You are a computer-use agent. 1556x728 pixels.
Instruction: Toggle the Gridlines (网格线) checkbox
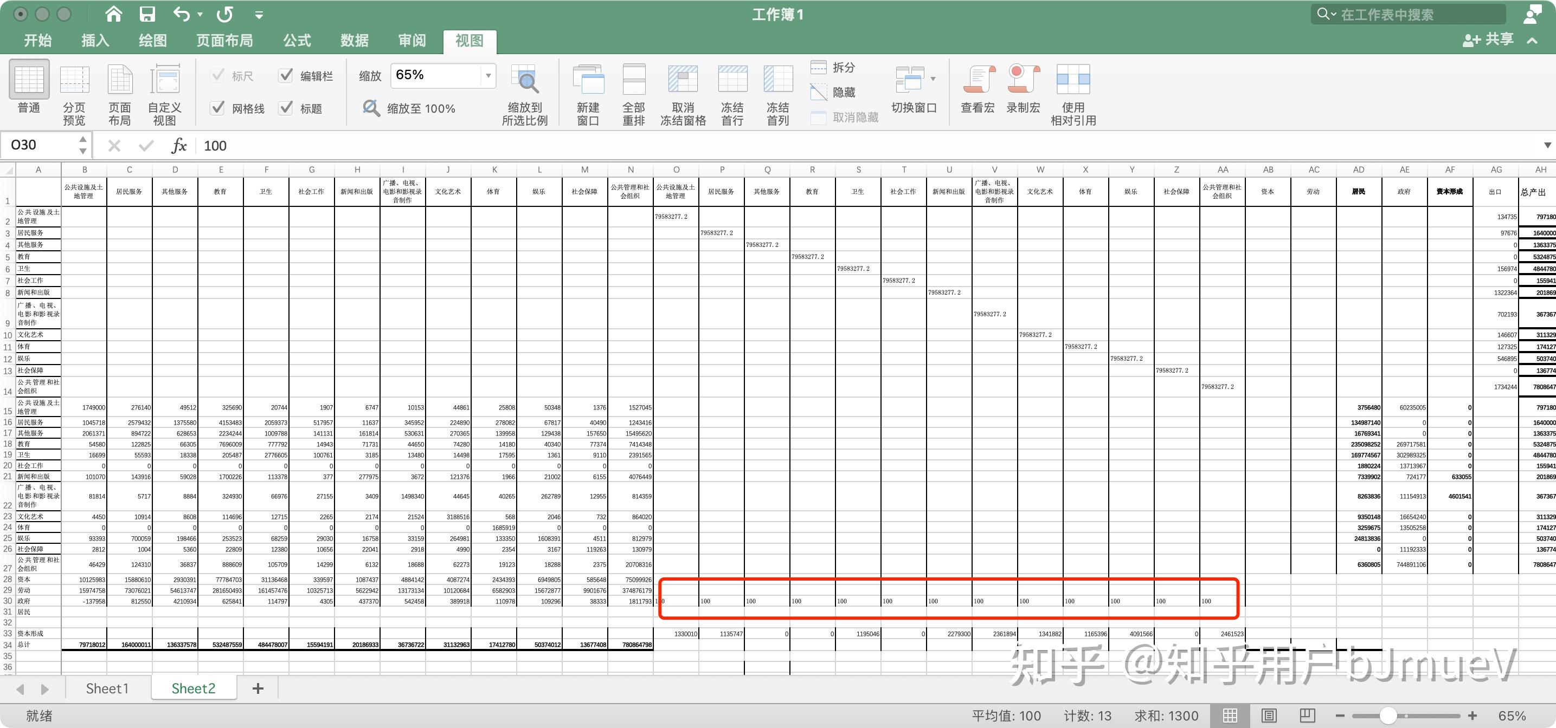217,108
